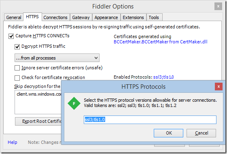
Task: Select the HTTPS tab
Action: [x=32, y=17]
